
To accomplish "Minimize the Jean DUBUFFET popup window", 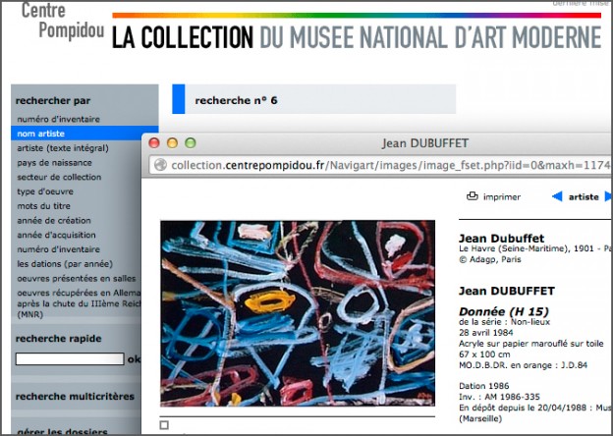I will pos(173,143).
